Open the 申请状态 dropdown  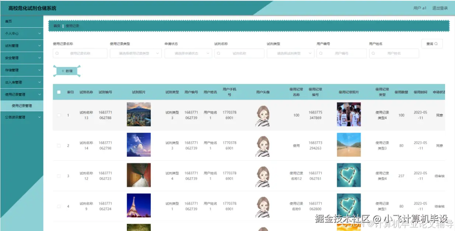coord(189,53)
